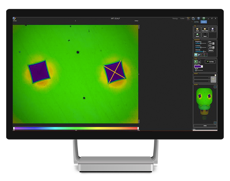Toggle the second view mode button
This screenshot has width=230, height=181.
[x=199, y=55]
